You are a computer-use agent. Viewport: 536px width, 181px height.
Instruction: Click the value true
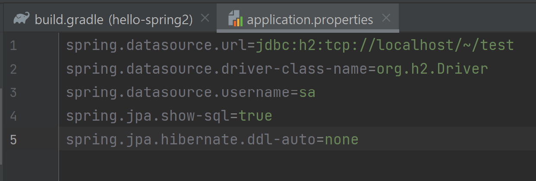255,116
